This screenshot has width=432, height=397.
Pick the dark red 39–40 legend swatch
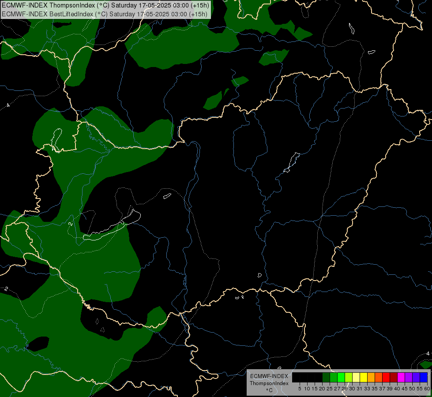394,377
